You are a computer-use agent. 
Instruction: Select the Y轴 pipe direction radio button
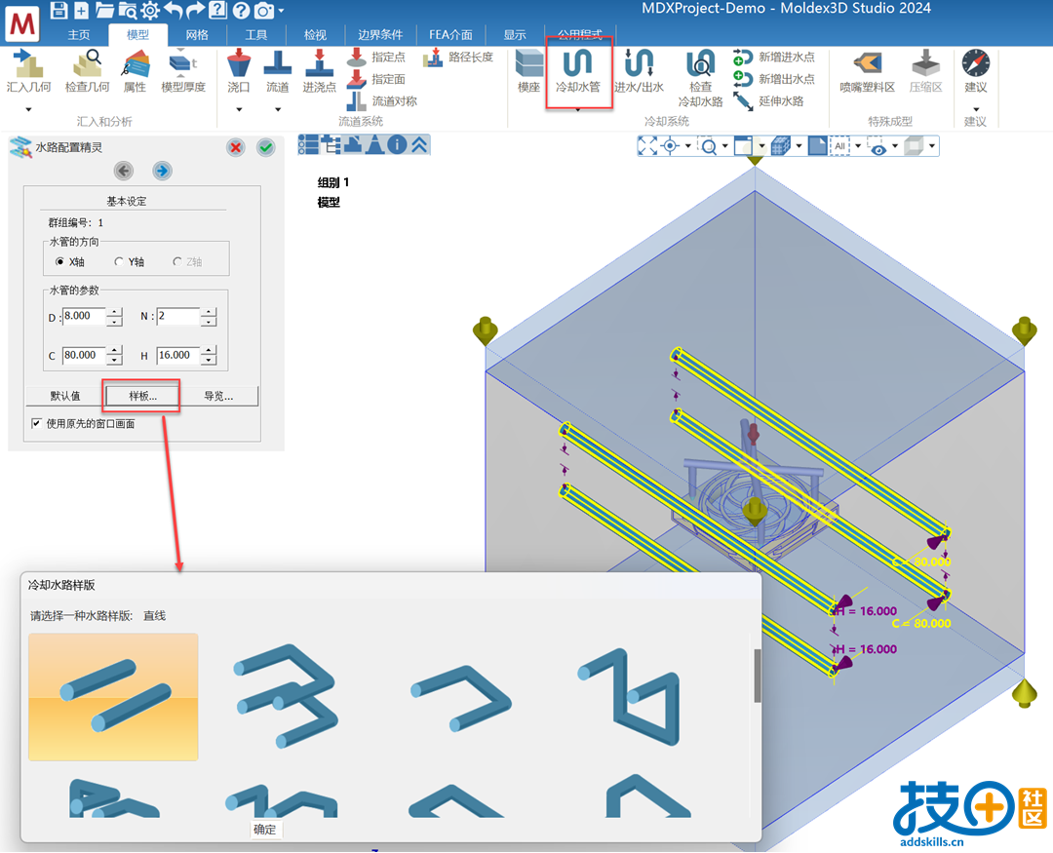[119, 262]
